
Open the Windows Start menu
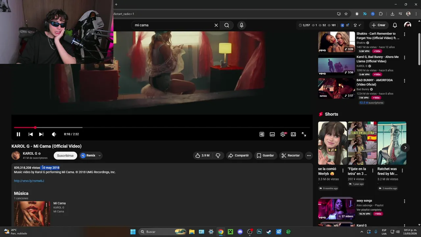point(133,232)
